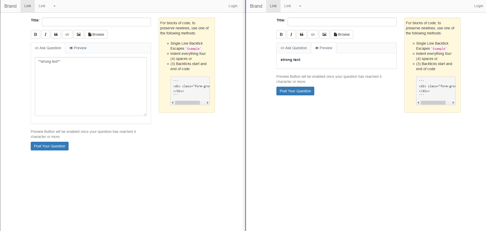Click Post Your Question in right window

(x=295, y=91)
